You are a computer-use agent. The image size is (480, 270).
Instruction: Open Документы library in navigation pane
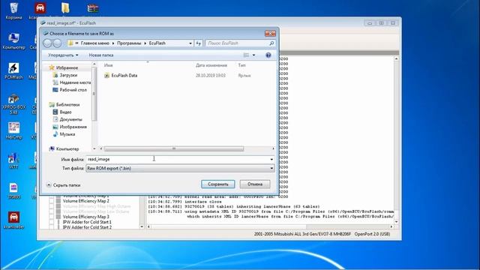pos(67,119)
